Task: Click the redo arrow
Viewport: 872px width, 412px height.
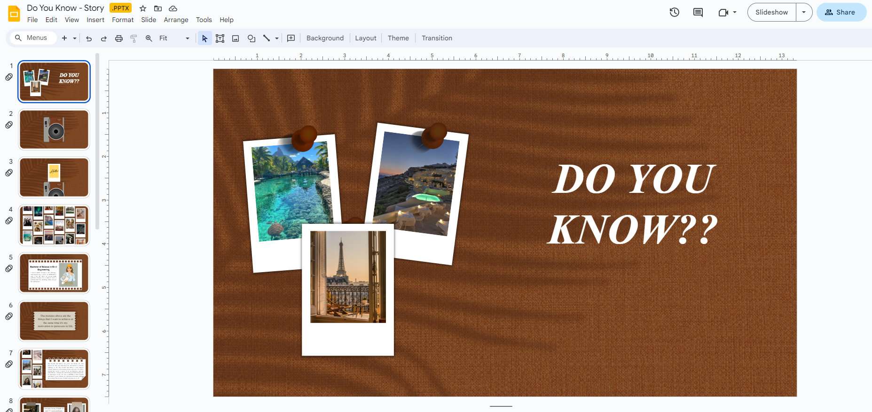Action: pyautogui.click(x=104, y=38)
